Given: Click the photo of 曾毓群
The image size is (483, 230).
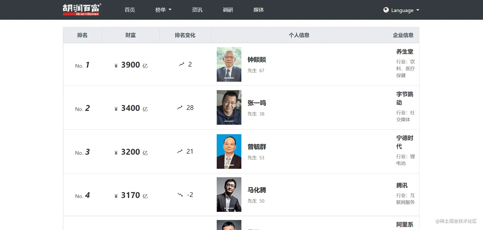Looking at the screenshot, I should click(x=229, y=152).
